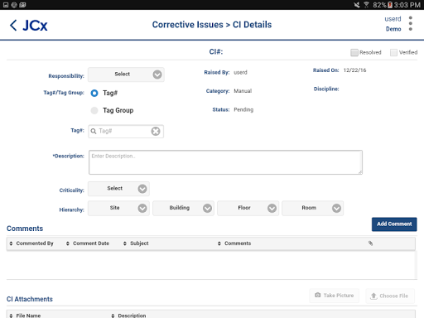The width and height of the screenshot is (424, 318).
Task: Open the Responsibility Select dropdown
Action: click(126, 75)
